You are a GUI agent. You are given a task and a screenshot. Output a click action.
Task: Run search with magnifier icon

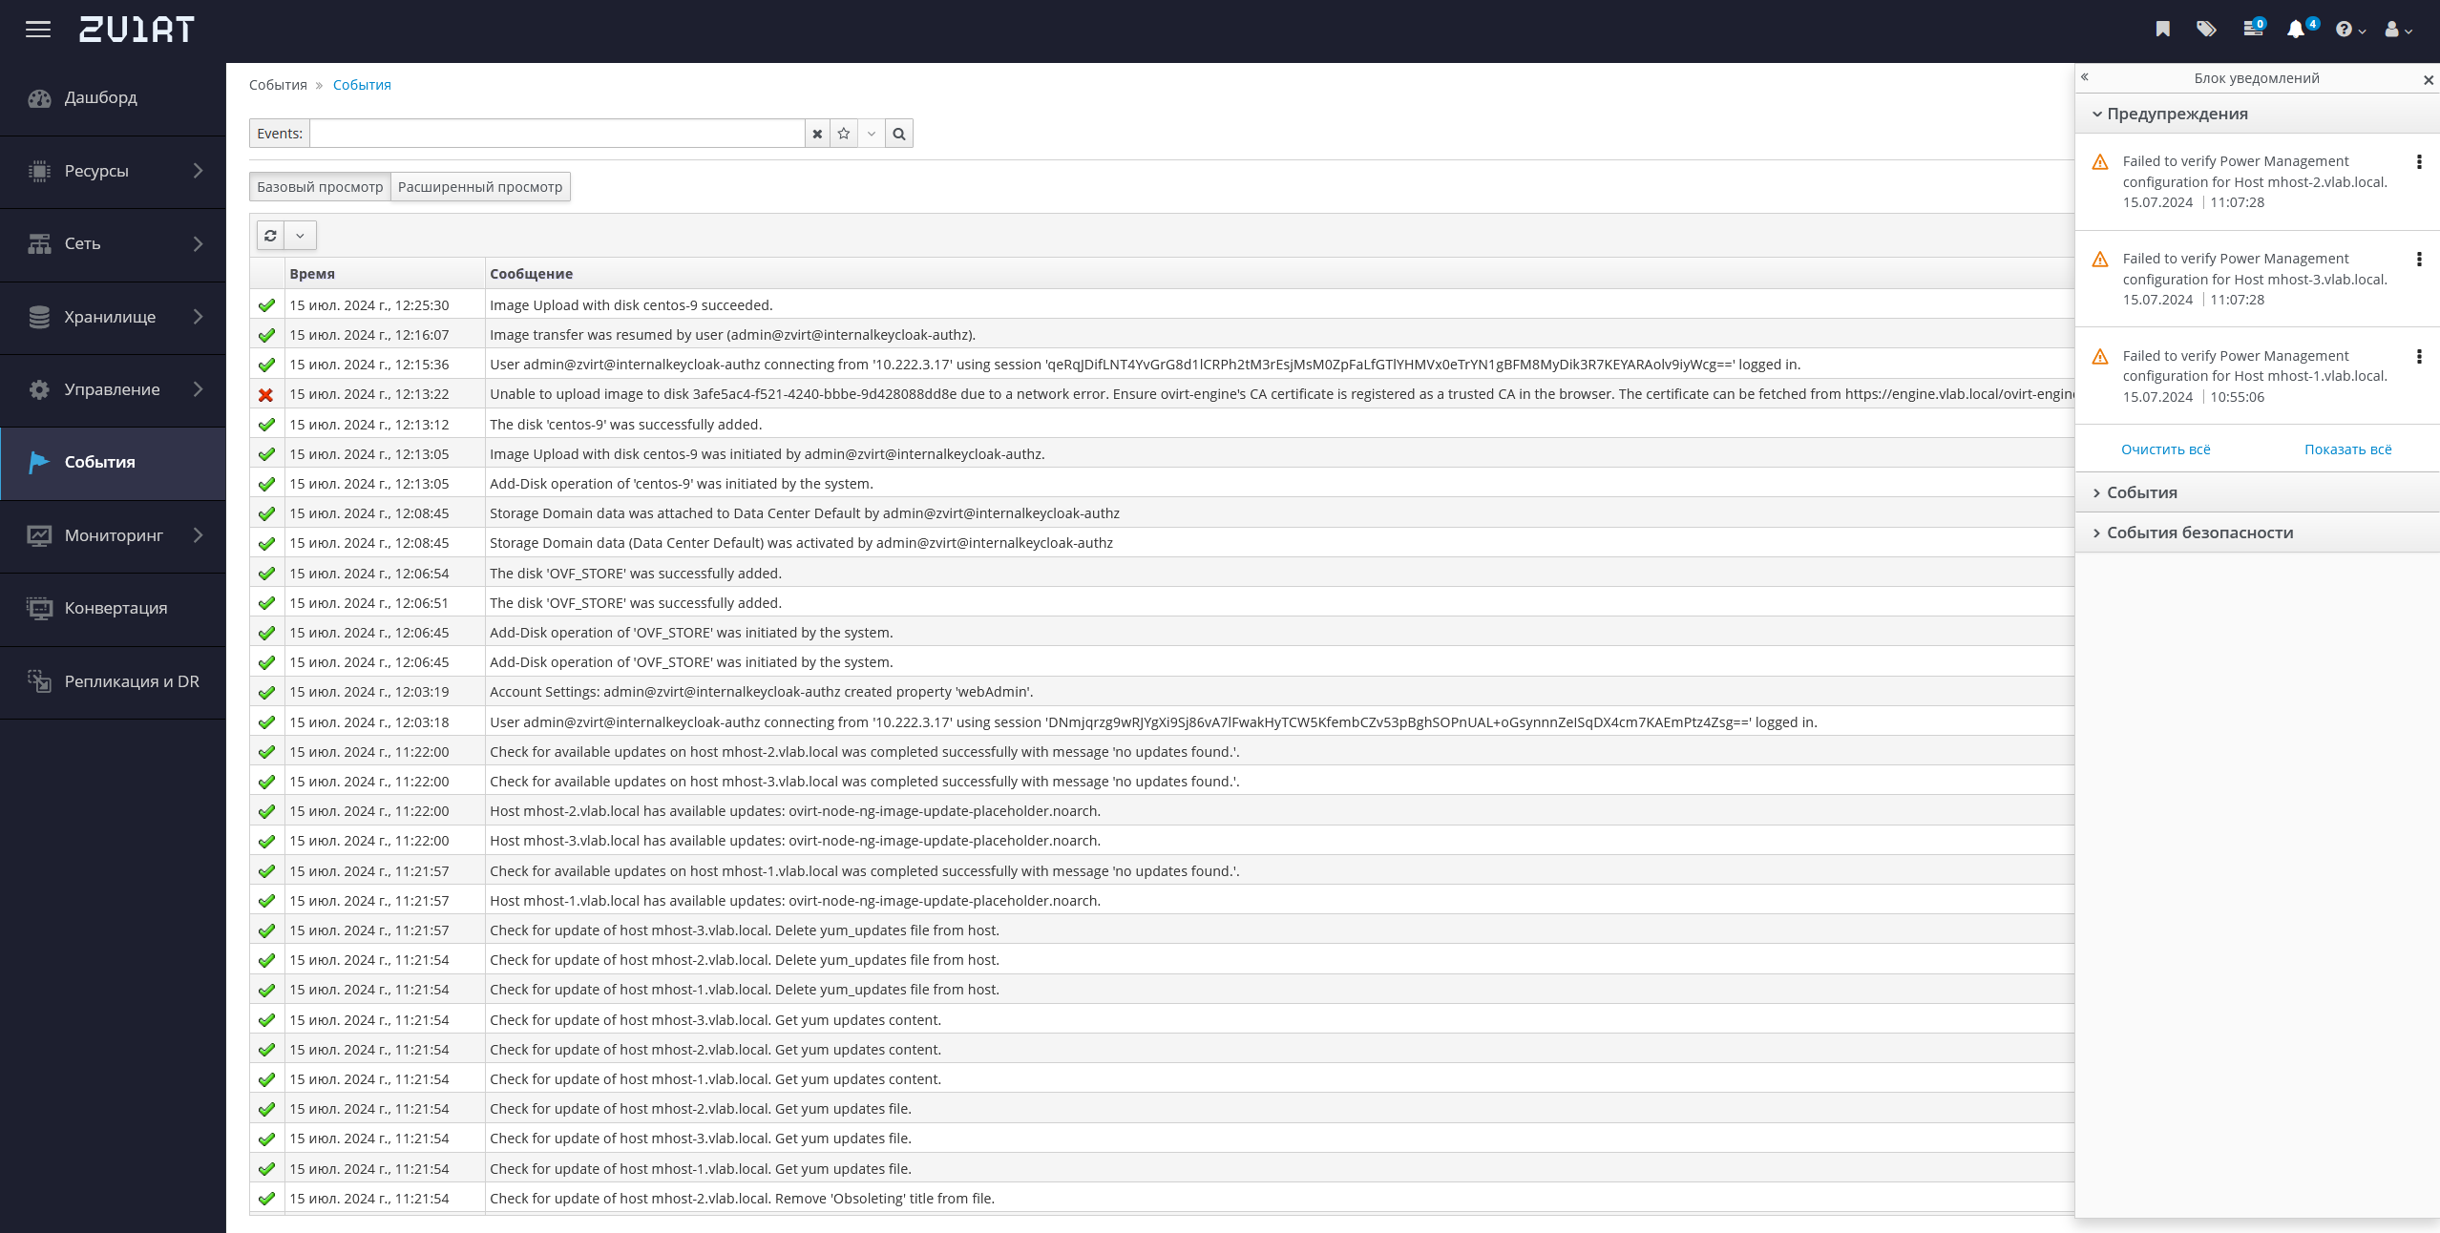(899, 134)
